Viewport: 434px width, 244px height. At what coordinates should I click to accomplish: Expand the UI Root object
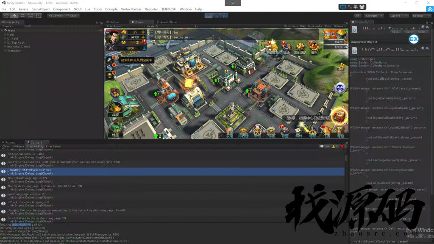point(5,39)
